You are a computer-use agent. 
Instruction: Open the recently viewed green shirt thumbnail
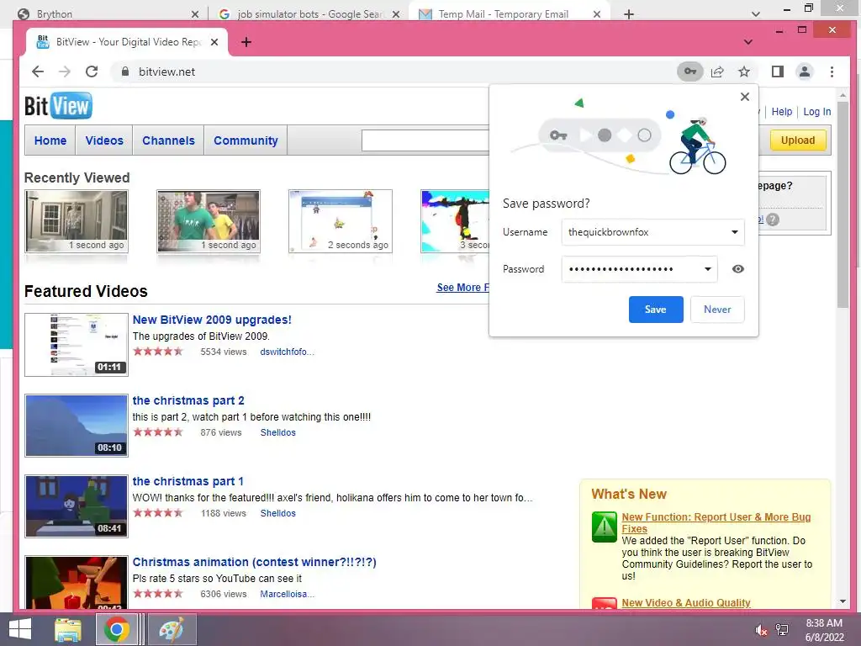(x=209, y=221)
